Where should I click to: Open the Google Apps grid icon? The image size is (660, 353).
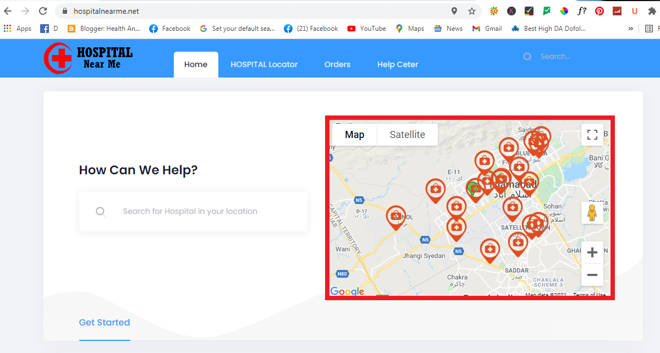pyautogui.click(x=8, y=28)
